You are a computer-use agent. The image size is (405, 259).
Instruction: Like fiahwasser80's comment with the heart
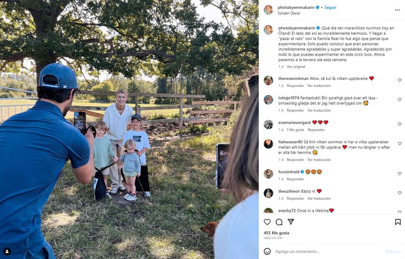[x=400, y=144]
